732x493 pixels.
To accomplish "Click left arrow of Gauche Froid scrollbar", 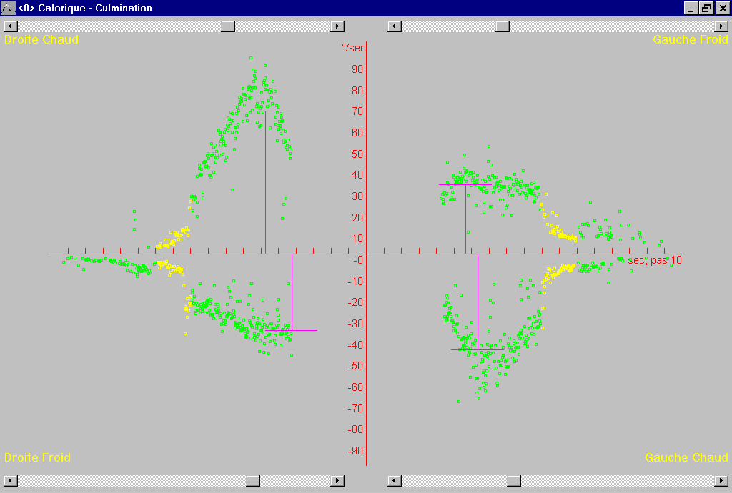I will [395, 26].
